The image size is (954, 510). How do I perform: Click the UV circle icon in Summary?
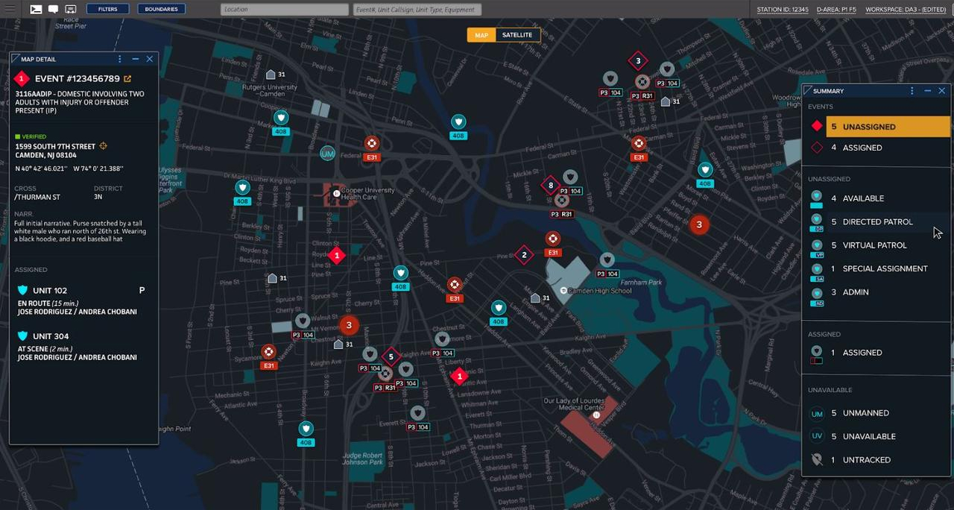(x=817, y=436)
